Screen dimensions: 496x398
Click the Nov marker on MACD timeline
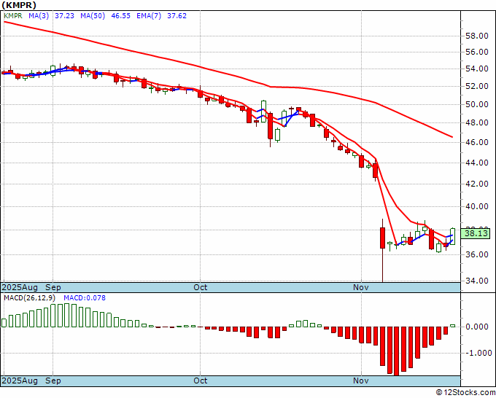tap(360, 381)
